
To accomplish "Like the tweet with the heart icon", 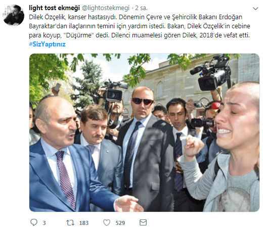I will 107,222.
